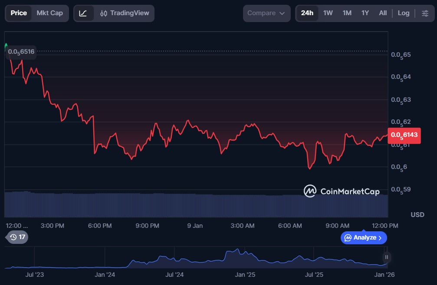Select the 1W time range
The width and height of the screenshot is (437, 285).
(x=328, y=13)
